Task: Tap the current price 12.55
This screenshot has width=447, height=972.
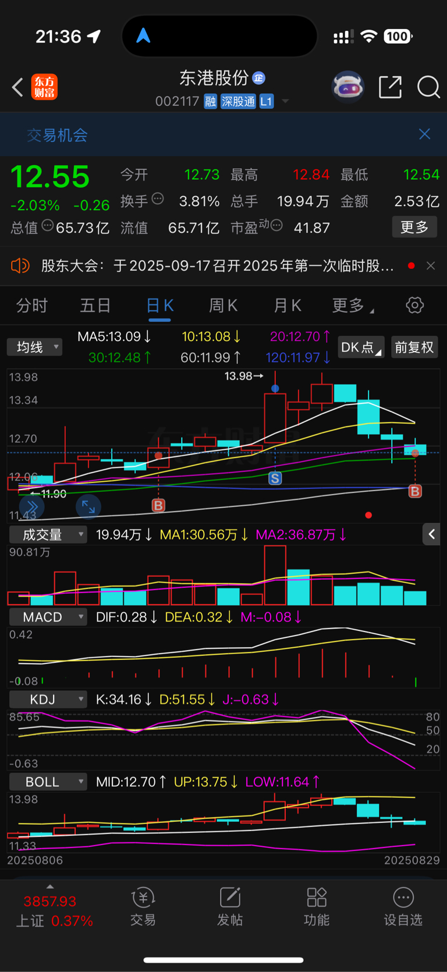Action: [50, 176]
